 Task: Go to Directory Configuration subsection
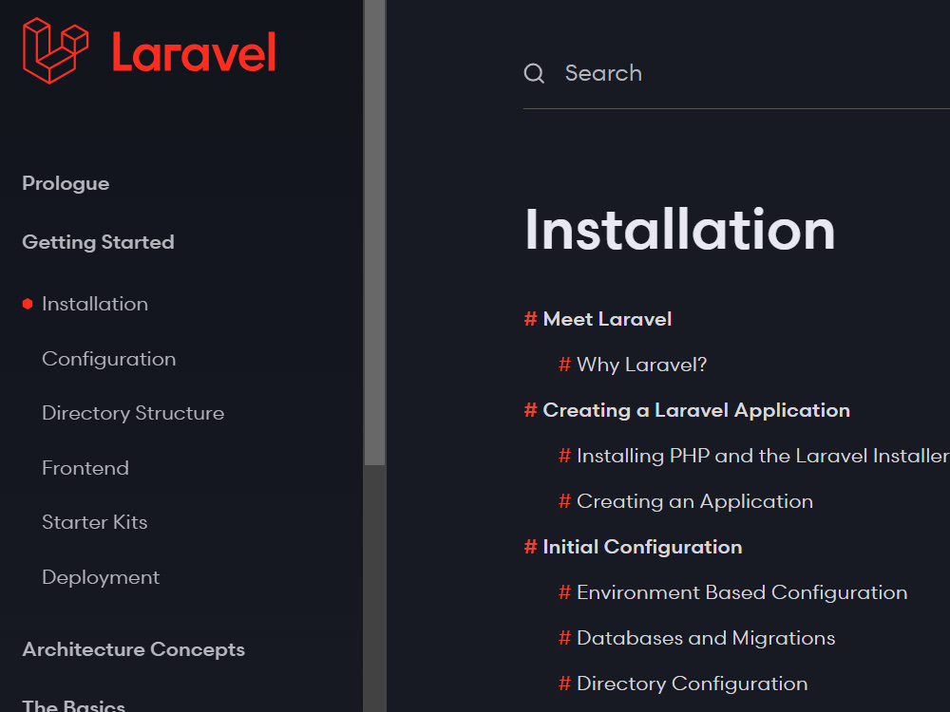[x=692, y=684]
